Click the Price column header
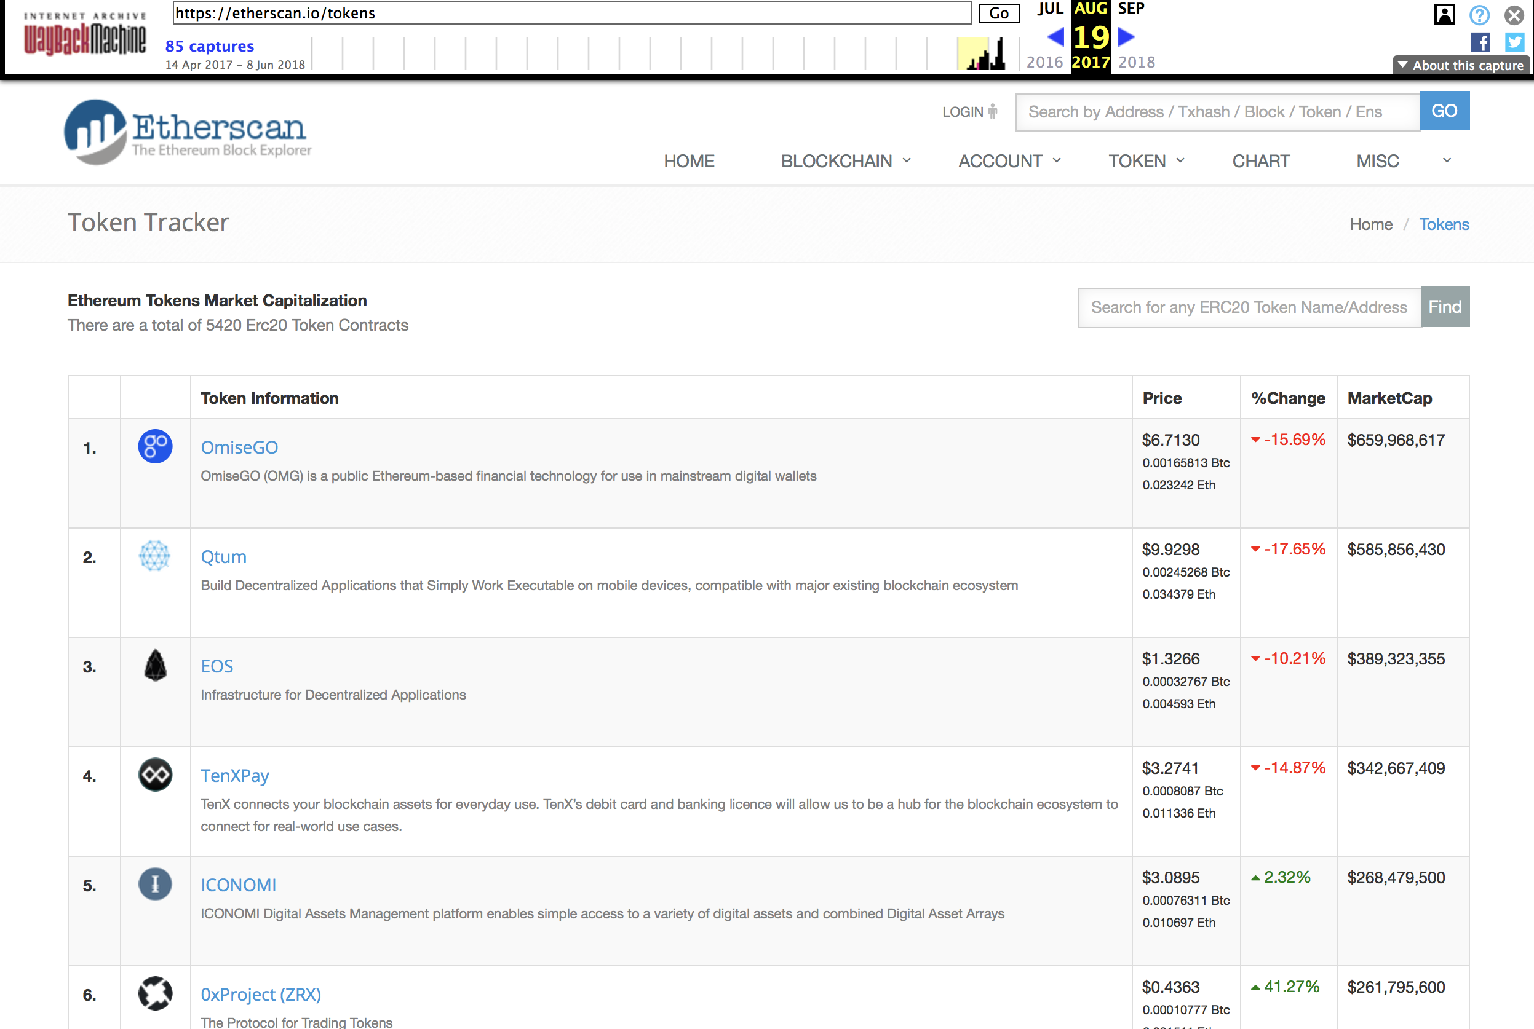The width and height of the screenshot is (1534, 1029). pyautogui.click(x=1162, y=398)
